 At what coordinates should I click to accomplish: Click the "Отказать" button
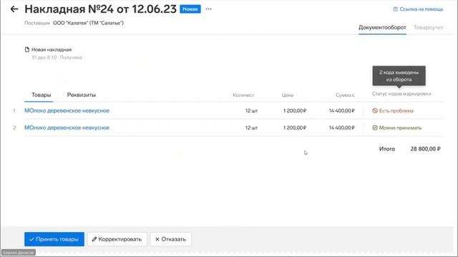[x=170, y=239]
